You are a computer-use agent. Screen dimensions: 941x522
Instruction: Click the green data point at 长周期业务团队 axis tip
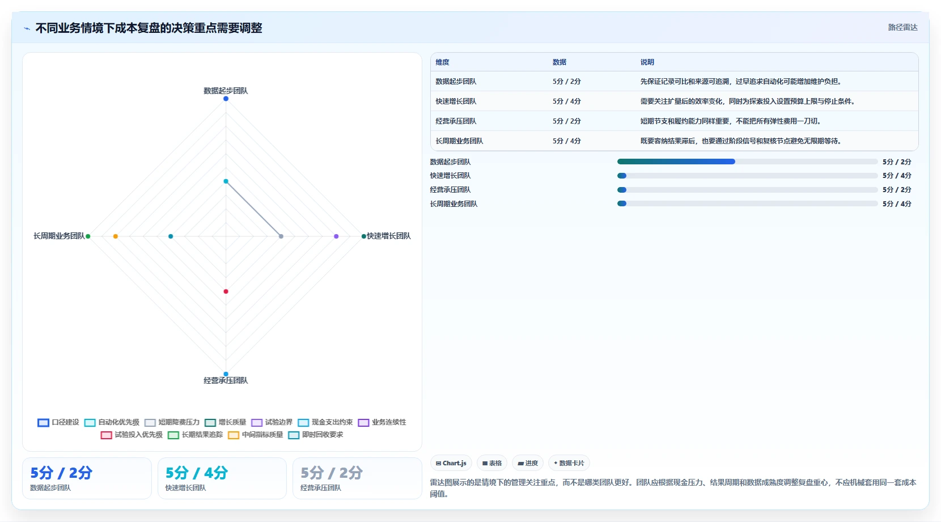(88, 236)
